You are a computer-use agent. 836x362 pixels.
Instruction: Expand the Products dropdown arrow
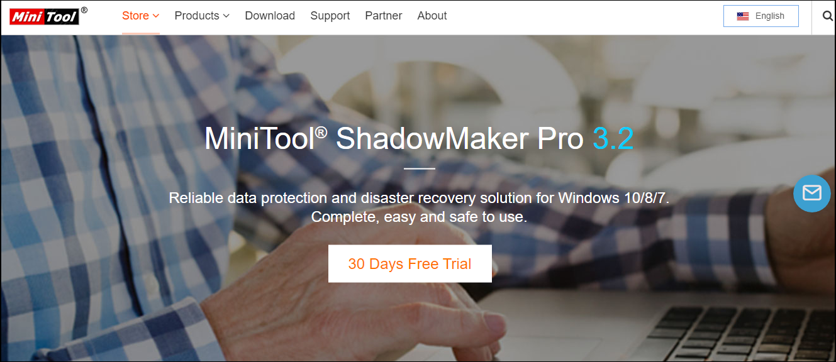(x=226, y=16)
